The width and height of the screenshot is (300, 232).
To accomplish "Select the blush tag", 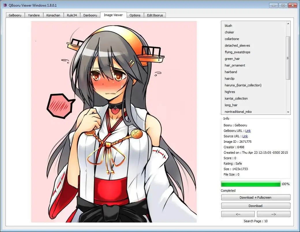I will coord(228,26).
